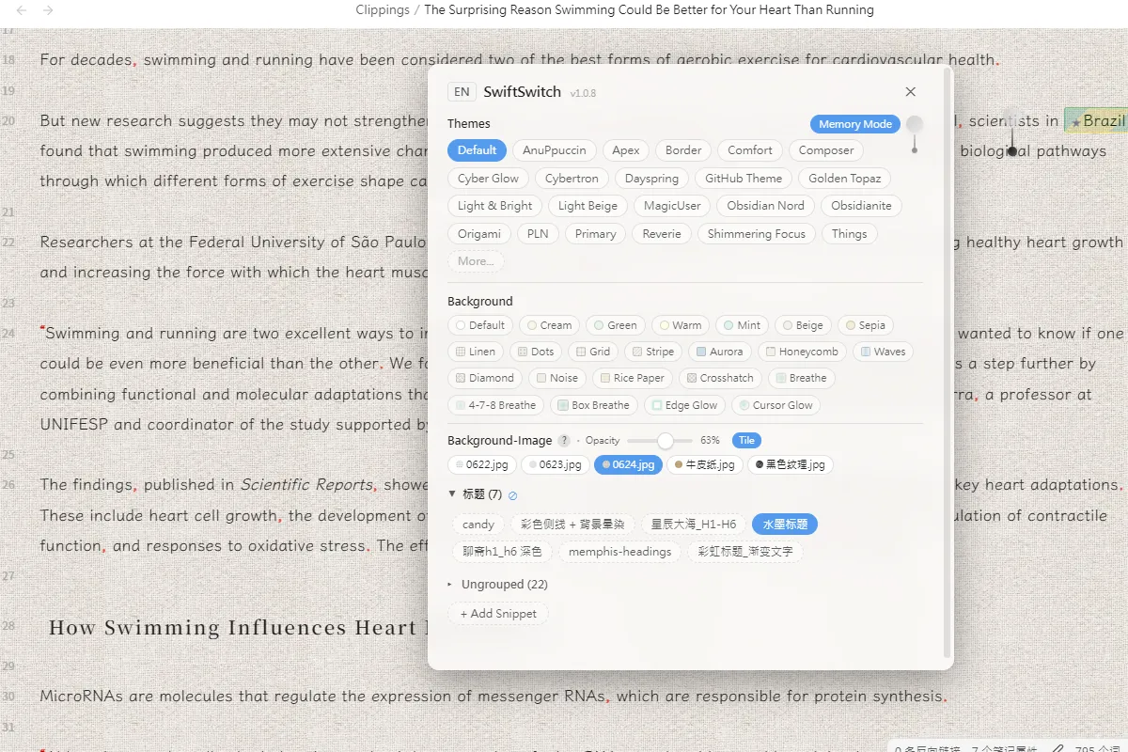Turn on the Breathe effect
The width and height of the screenshot is (1128, 752).
(801, 378)
